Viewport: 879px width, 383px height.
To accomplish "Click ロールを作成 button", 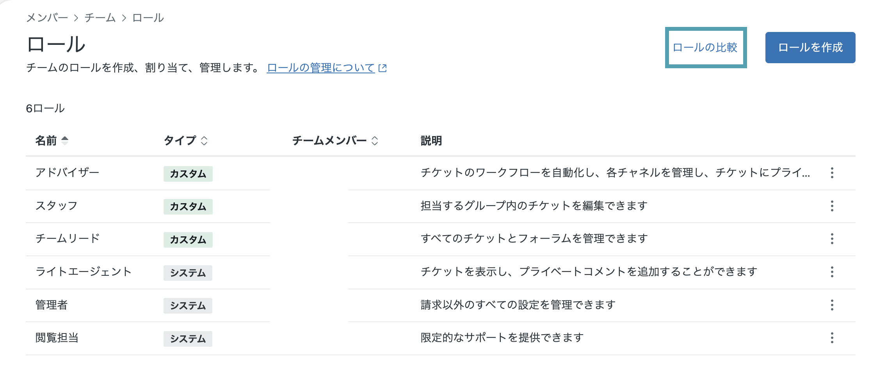I will tap(810, 48).
